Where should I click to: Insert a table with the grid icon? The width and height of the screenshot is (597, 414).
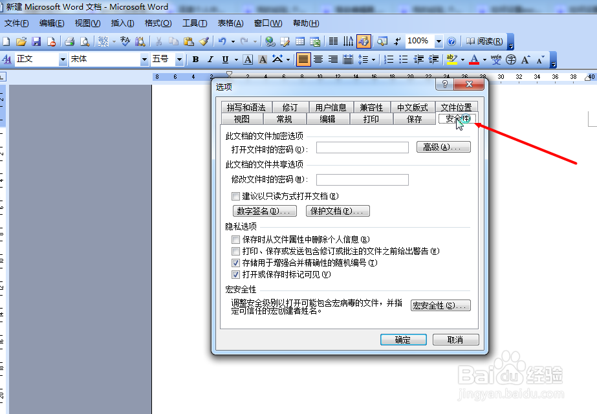tap(300, 41)
